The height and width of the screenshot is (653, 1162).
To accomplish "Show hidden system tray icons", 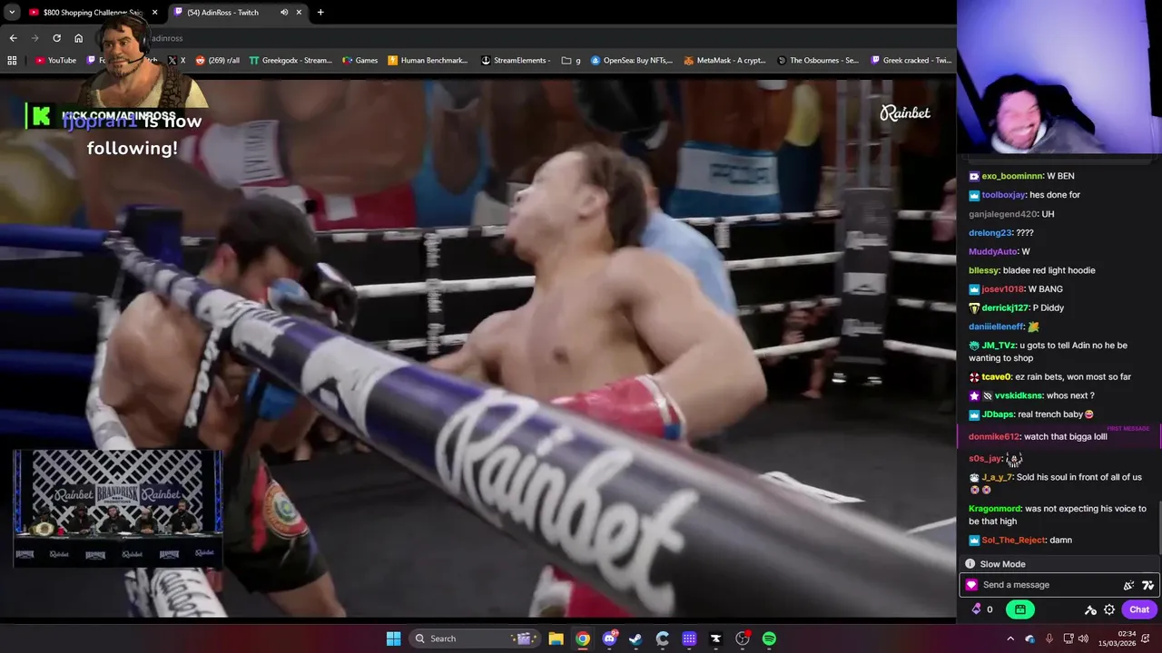I will pyautogui.click(x=1010, y=638).
